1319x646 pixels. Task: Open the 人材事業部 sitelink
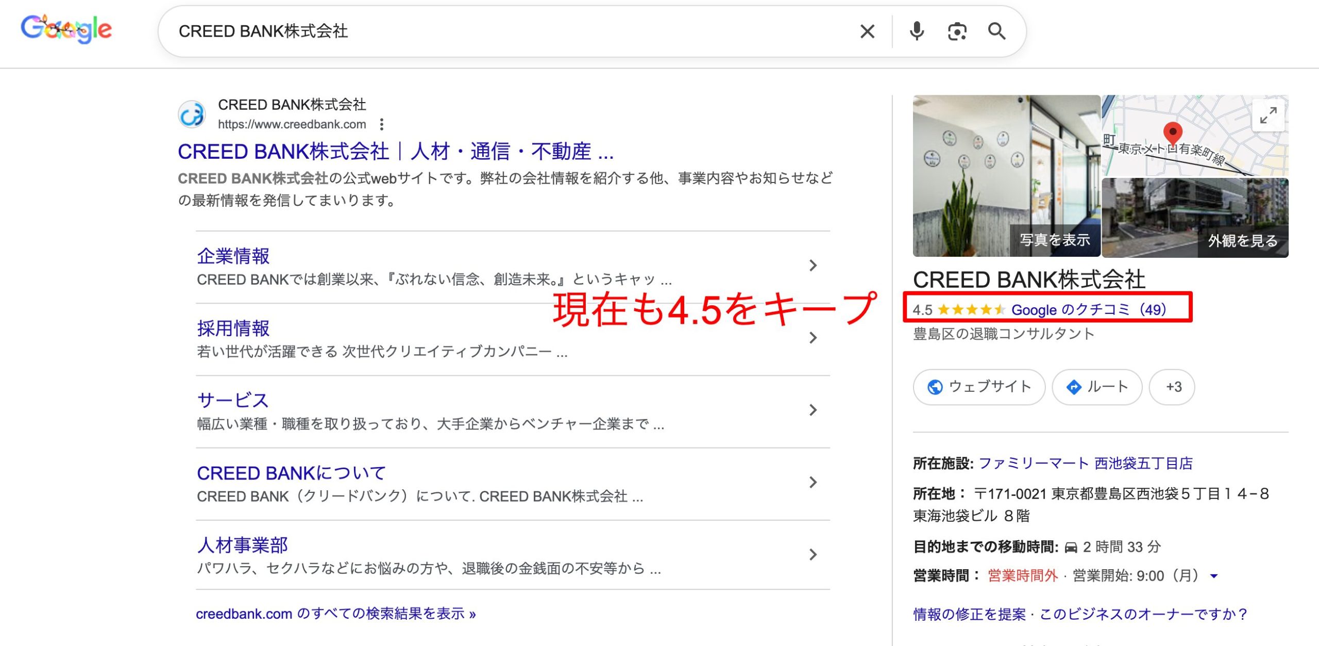242,545
